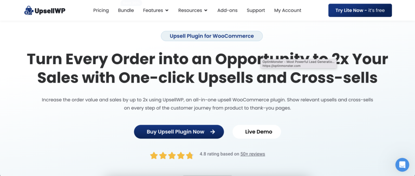Launch the Live Demo
The height and width of the screenshot is (176, 415).
pos(257,132)
